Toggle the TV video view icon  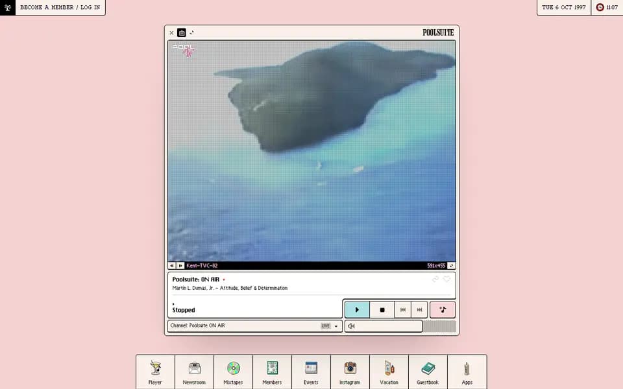[182, 32]
